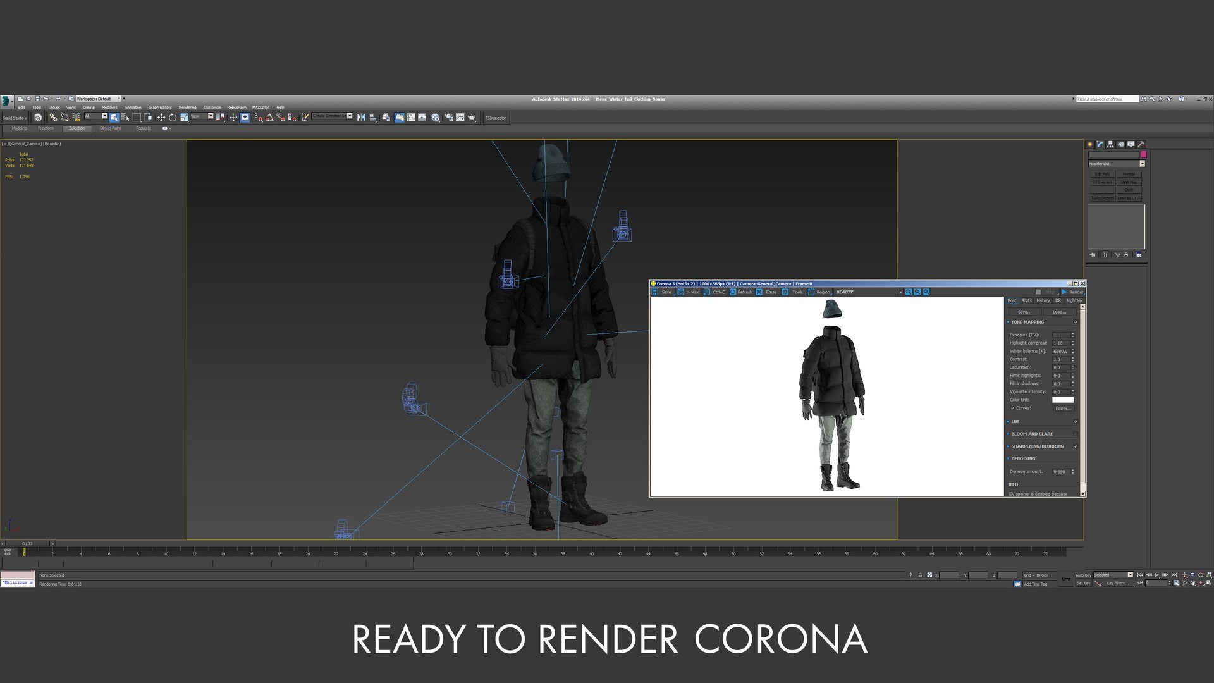The image size is (1214, 683).
Task: Click the Render button in Corona
Action: (x=1072, y=292)
